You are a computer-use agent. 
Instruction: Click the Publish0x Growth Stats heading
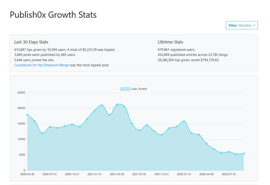click(x=53, y=15)
